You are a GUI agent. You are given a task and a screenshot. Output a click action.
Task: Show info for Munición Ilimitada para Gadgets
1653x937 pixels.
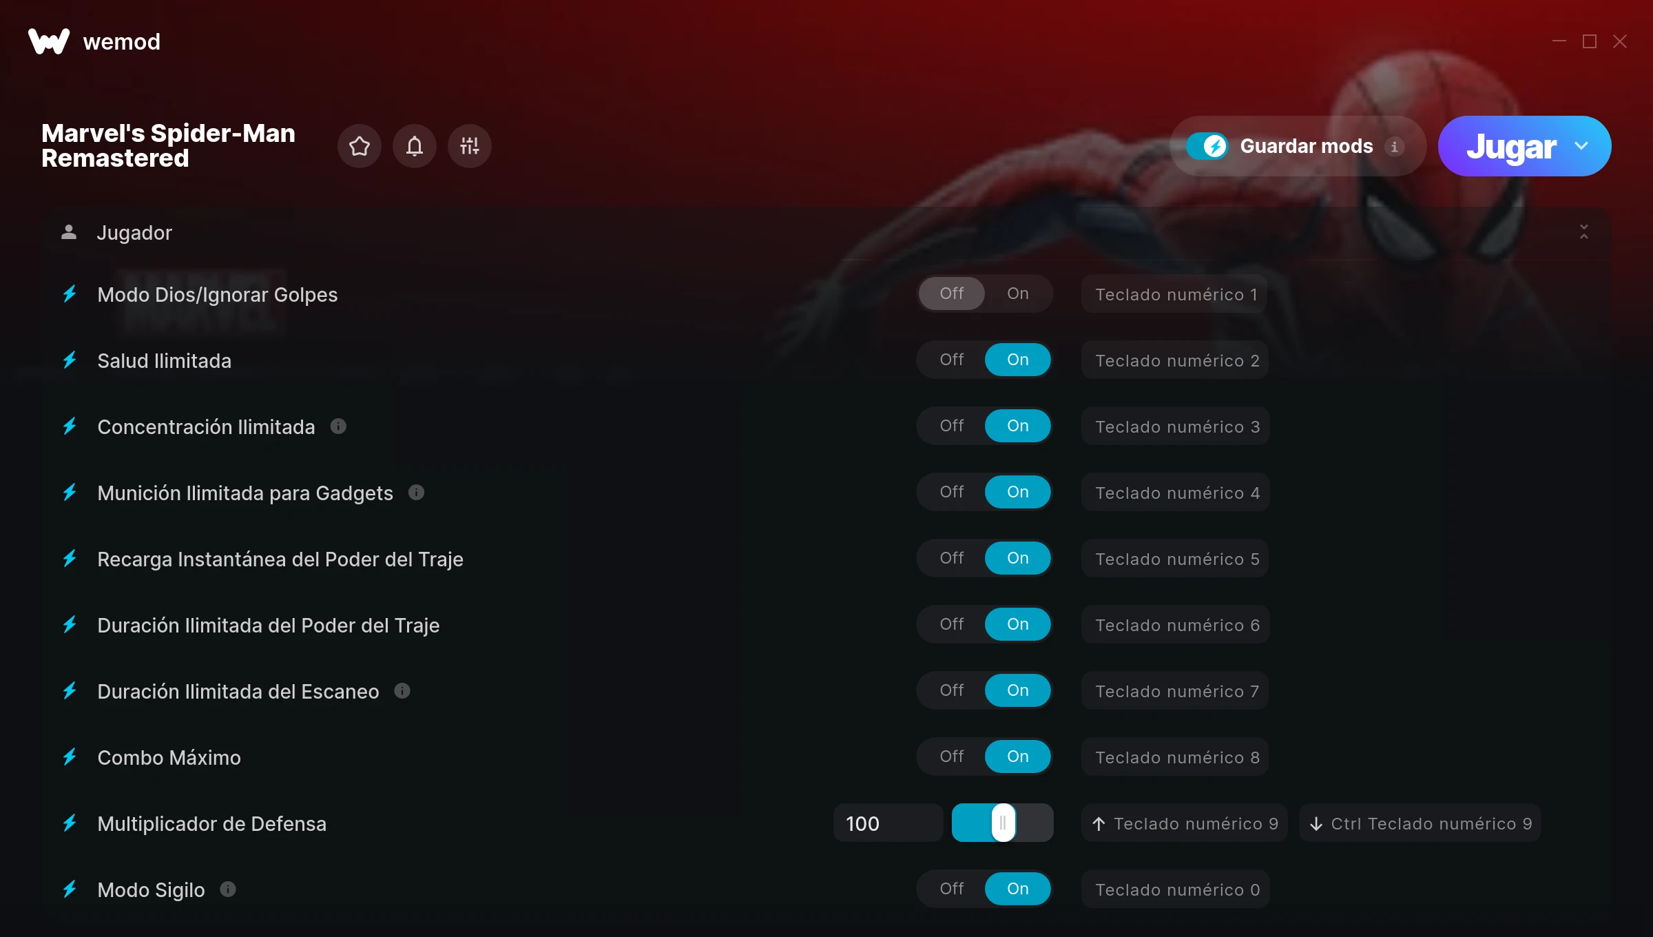click(x=416, y=492)
